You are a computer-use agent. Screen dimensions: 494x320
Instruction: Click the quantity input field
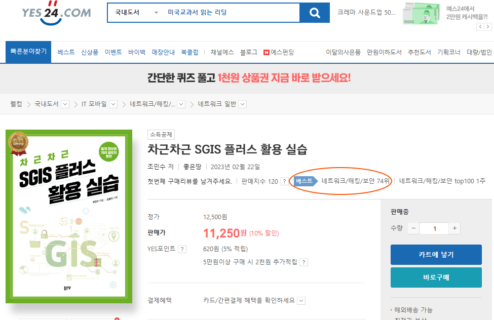pos(434,228)
